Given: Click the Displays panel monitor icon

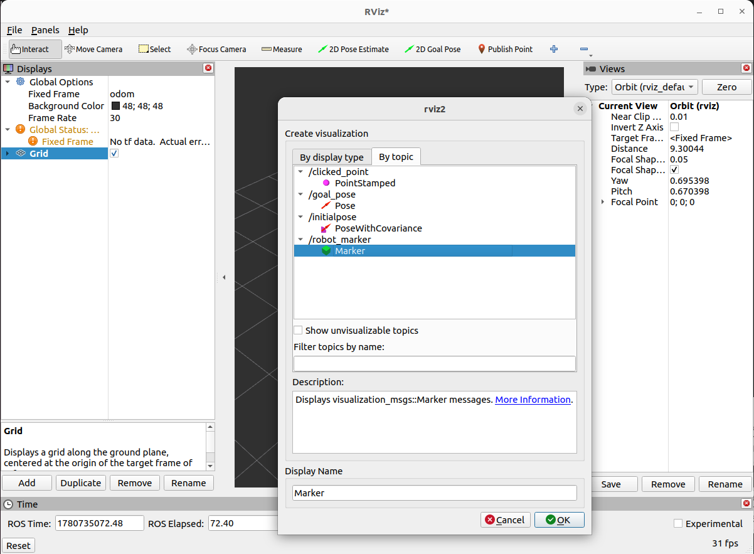Looking at the screenshot, I should point(8,69).
